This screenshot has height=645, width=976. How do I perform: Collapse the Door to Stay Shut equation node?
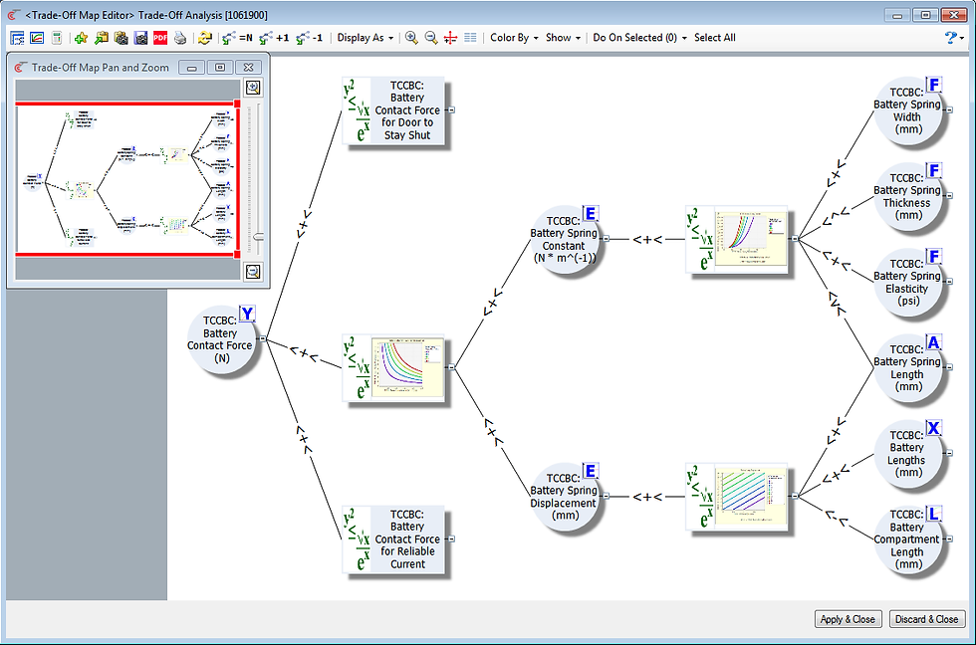[x=451, y=110]
